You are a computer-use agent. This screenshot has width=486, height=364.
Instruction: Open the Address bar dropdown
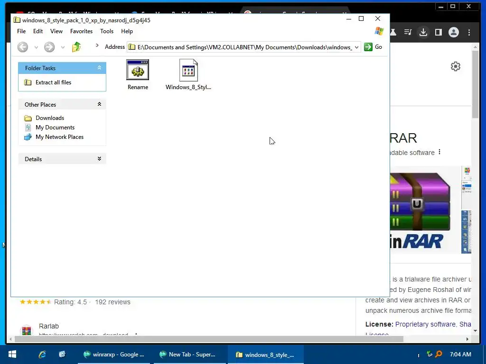coord(357,47)
